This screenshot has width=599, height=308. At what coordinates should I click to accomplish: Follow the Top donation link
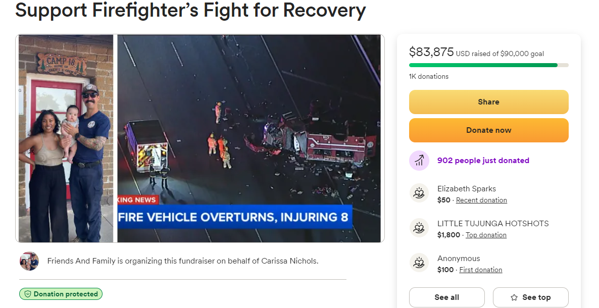[x=486, y=235]
